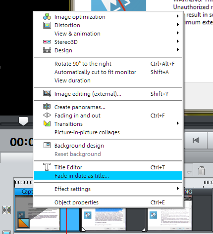The height and width of the screenshot is (234, 213).
Task: Select Automatically cut to fit monitor
Action: pyautogui.click(x=108, y=72)
